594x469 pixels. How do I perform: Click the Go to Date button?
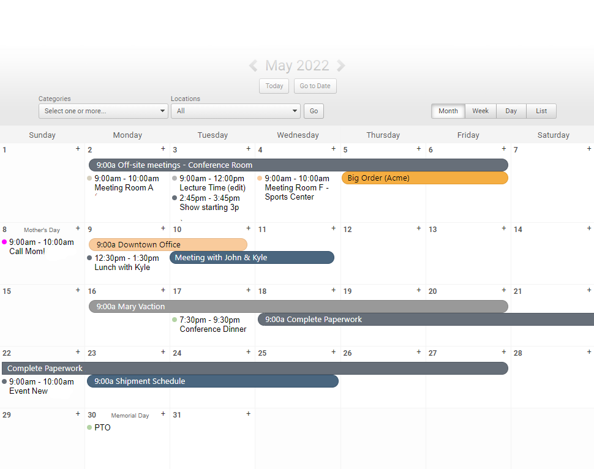tap(315, 86)
